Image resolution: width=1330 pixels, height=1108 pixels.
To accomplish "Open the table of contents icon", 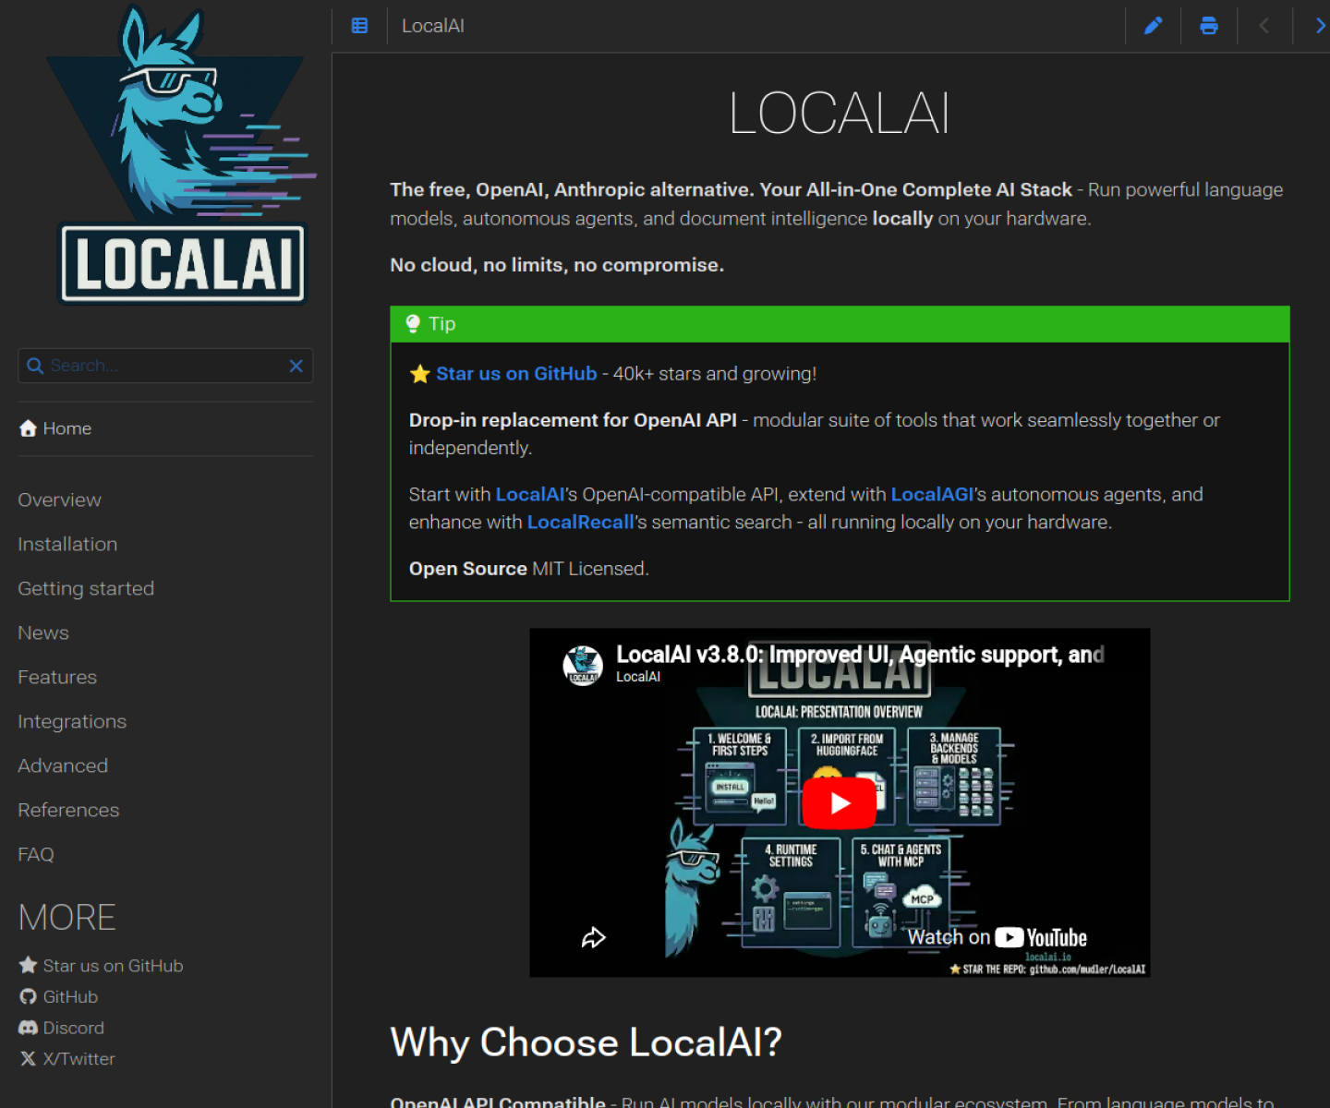I will pos(359,26).
